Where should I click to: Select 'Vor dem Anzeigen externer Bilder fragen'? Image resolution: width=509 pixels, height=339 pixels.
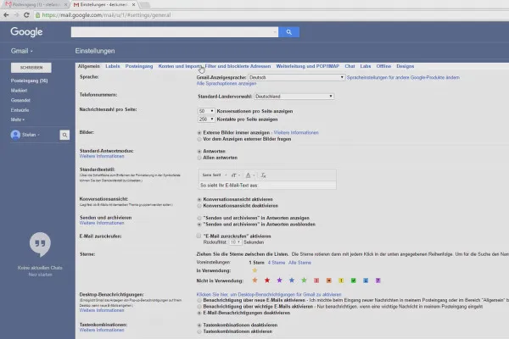coord(199,139)
